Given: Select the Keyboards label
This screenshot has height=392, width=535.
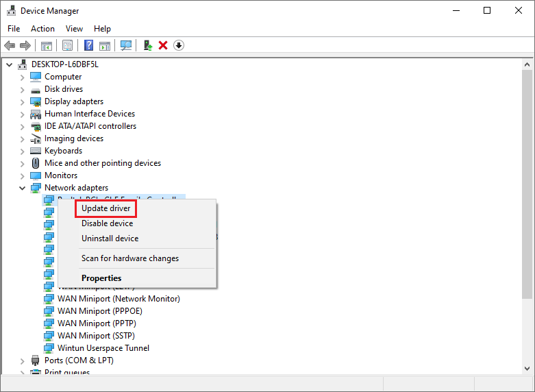Looking at the screenshot, I should pyautogui.click(x=64, y=151).
